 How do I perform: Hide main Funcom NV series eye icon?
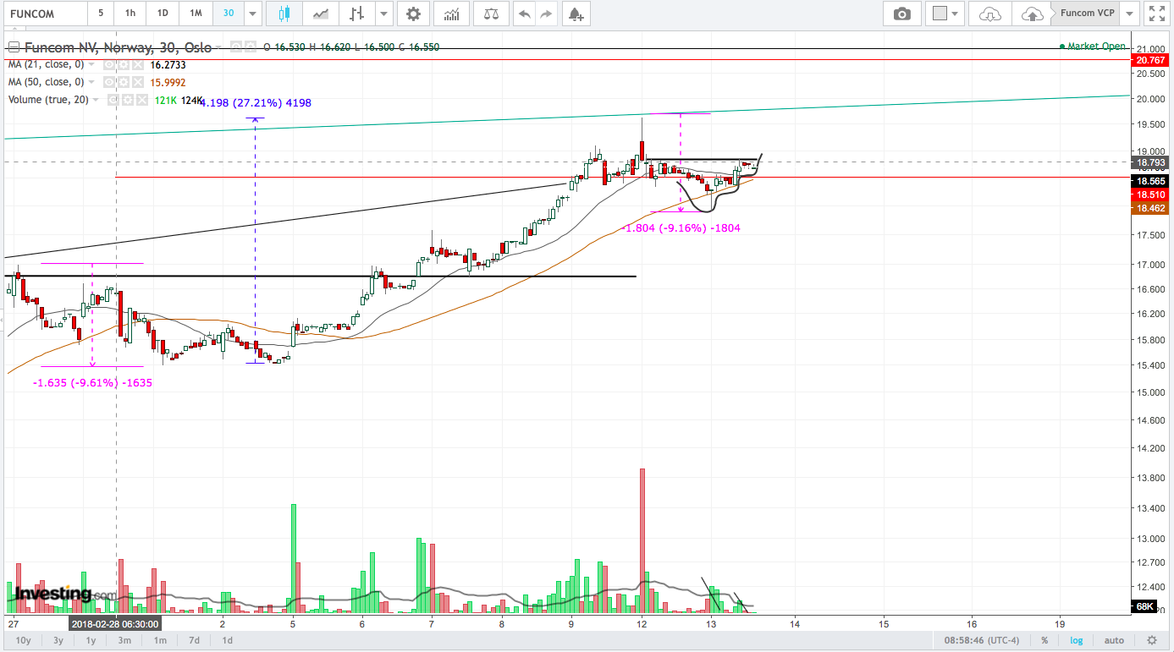click(236, 47)
